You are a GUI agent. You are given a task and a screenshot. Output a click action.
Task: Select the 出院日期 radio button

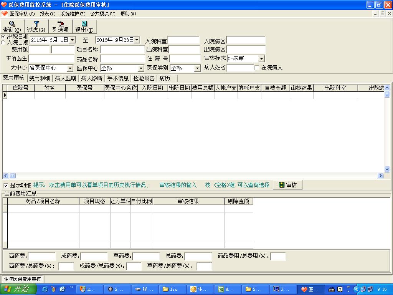pyautogui.click(x=3, y=37)
